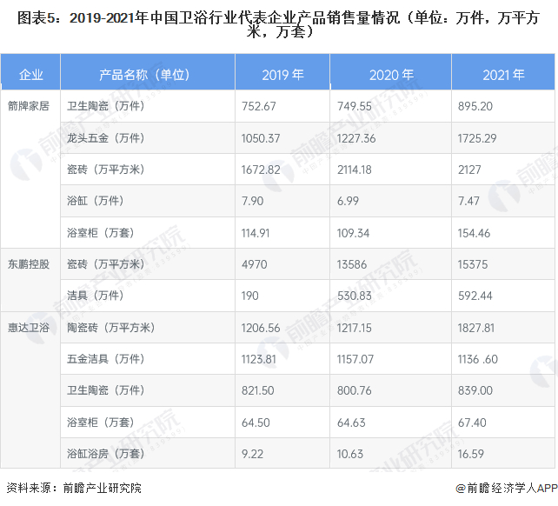The height and width of the screenshot is (506, 558).
Task: Select the value 752.67
Action: (x=259, y=106)
